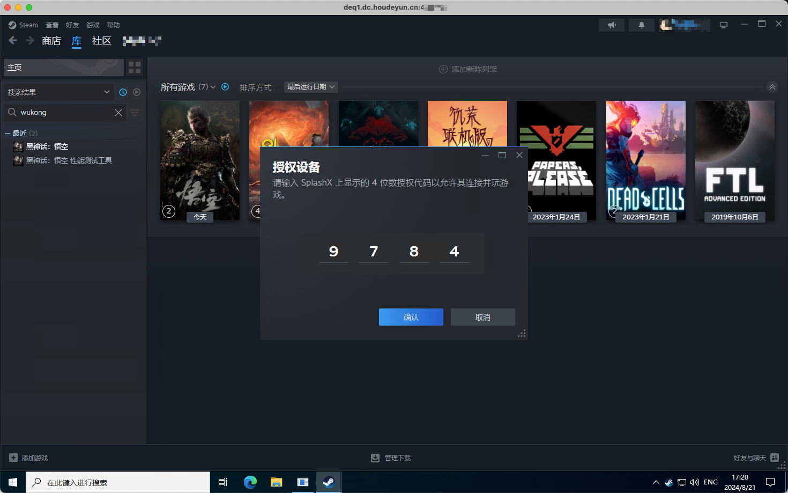Collapse the 最近 category
The image size is (788, 493).
click(x=8, y=133)
